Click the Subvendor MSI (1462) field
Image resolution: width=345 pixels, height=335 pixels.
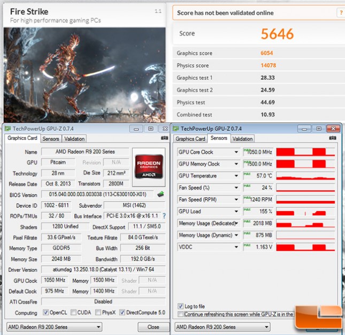coord(134,205)
